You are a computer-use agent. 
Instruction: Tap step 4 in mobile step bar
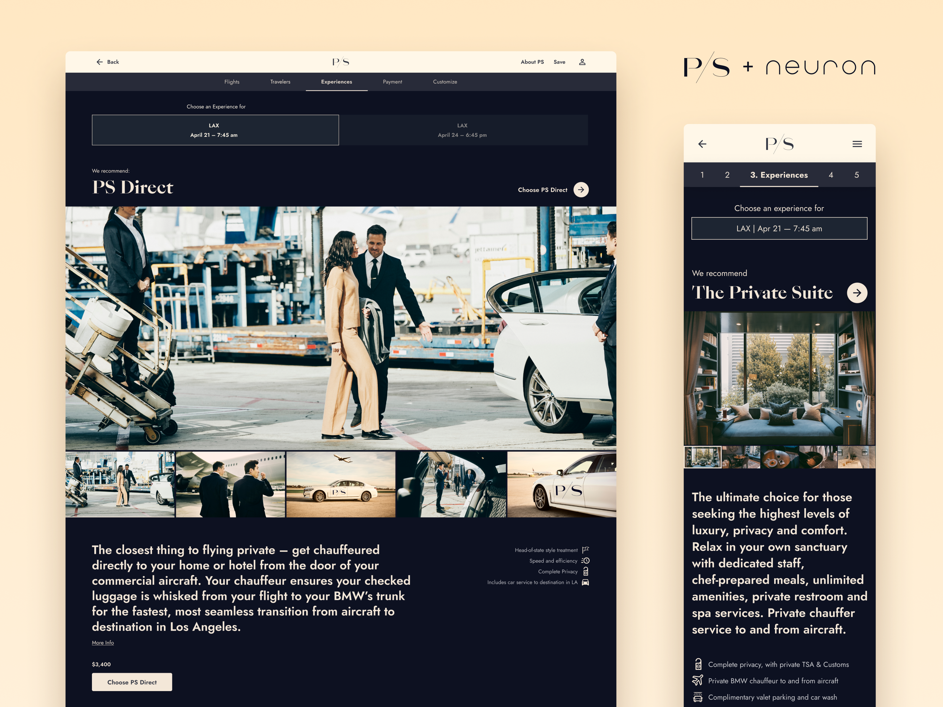pyautogui.click(x=830, y=175)
